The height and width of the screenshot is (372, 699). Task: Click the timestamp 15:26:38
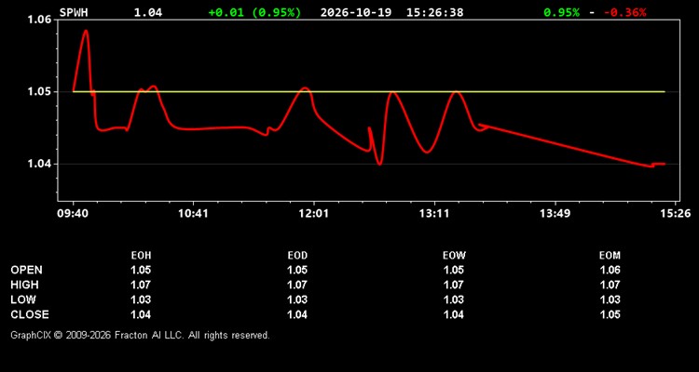click(434, 12)
